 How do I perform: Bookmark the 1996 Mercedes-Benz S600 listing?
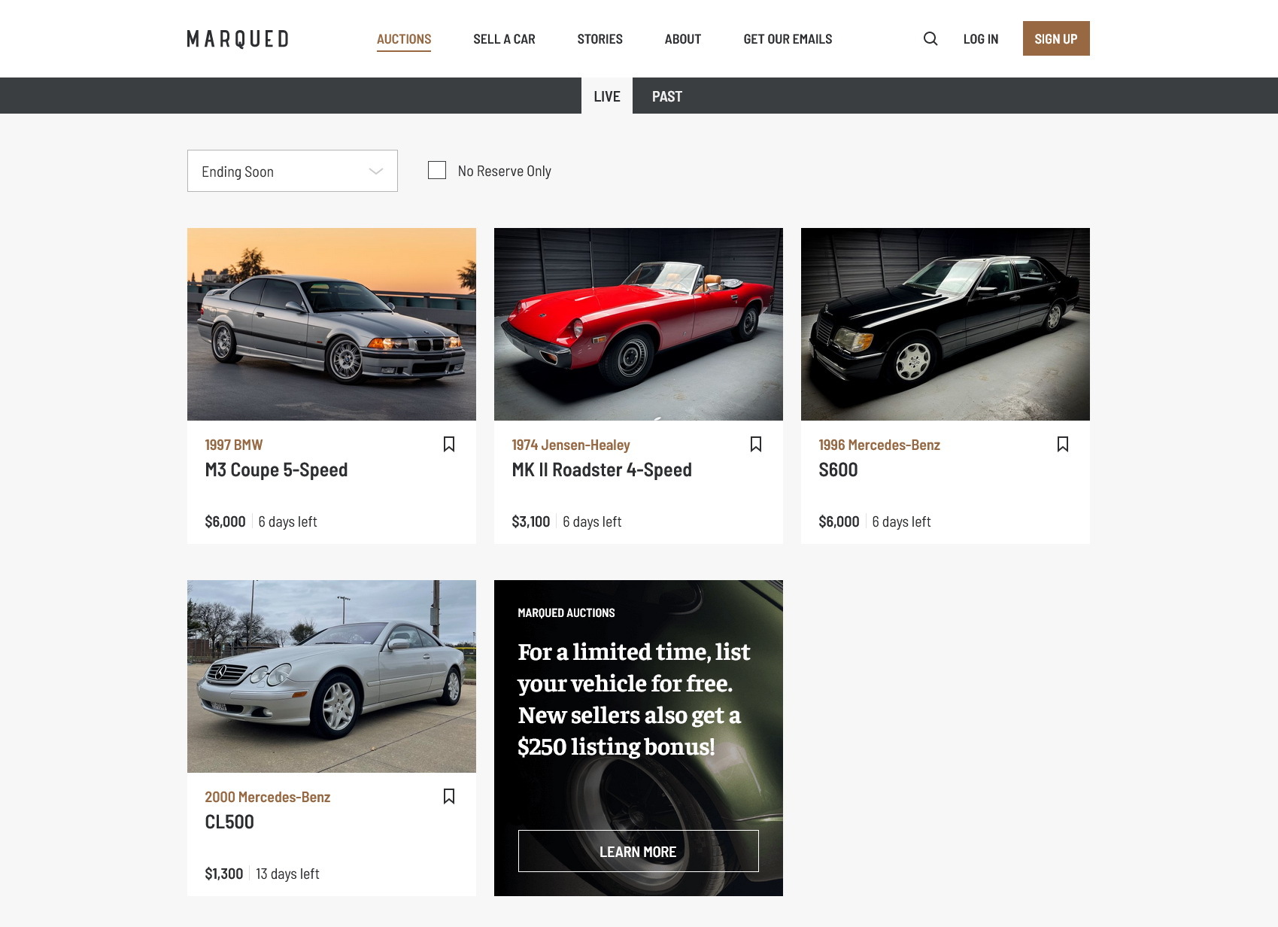pyautogui.click(x=1063, y=445)
